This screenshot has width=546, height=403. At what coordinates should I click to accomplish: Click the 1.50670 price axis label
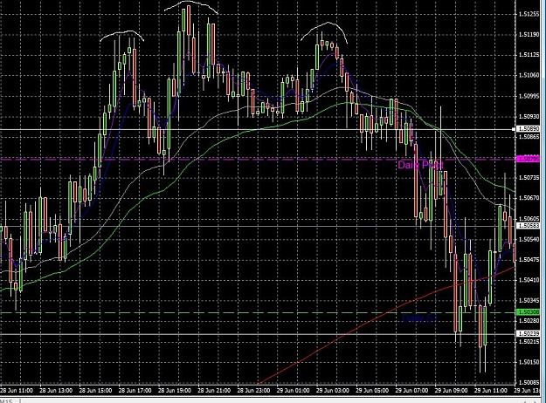(529, 198)
